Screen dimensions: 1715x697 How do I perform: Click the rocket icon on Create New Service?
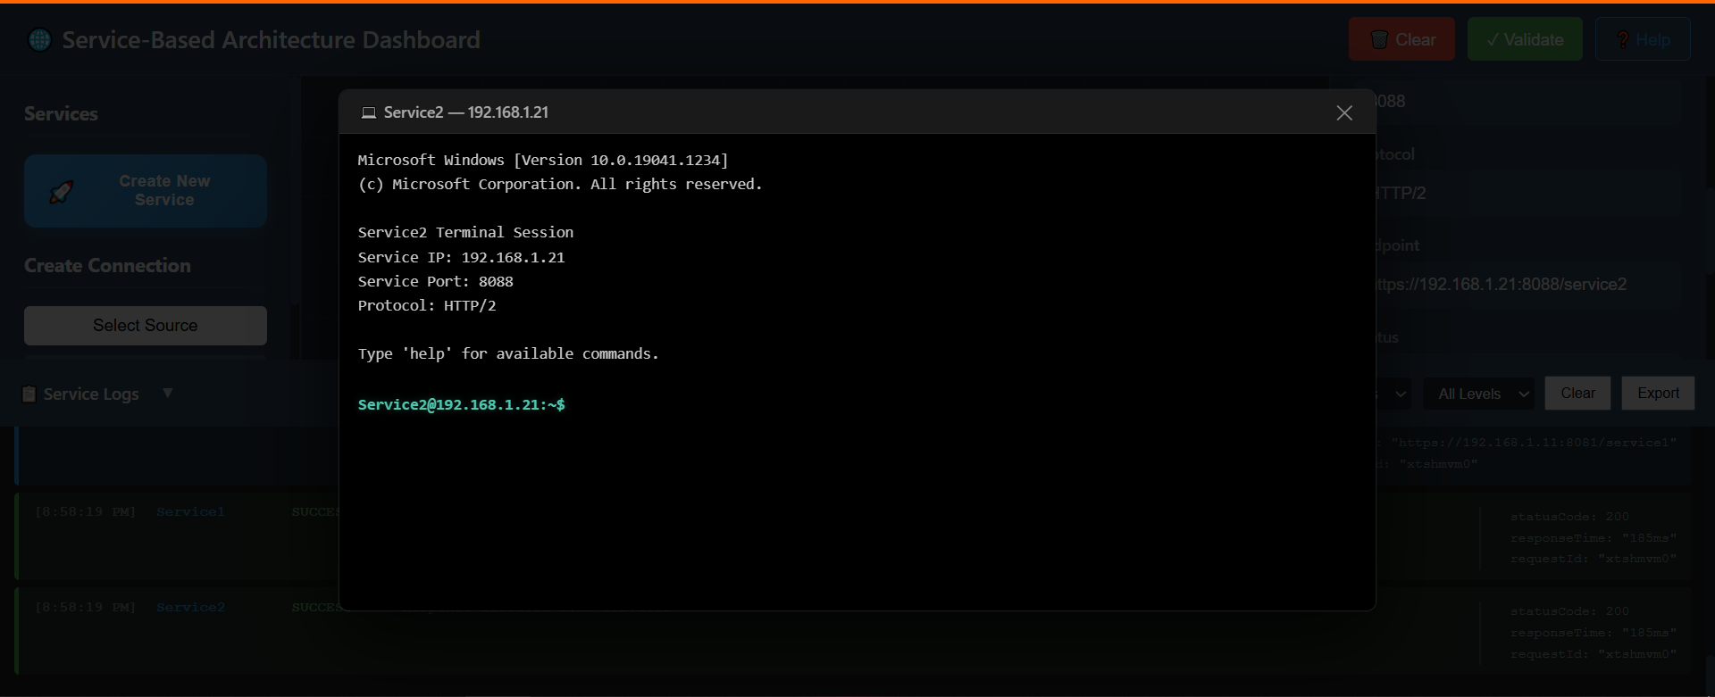[x=61, y=191]
